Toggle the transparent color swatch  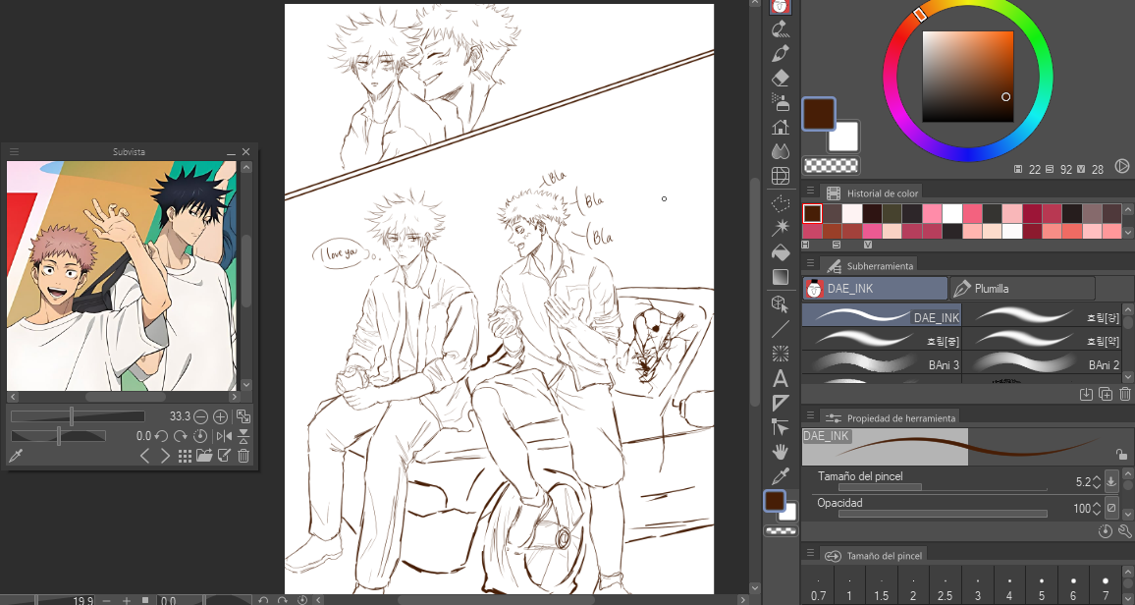(x=831, y=165)
